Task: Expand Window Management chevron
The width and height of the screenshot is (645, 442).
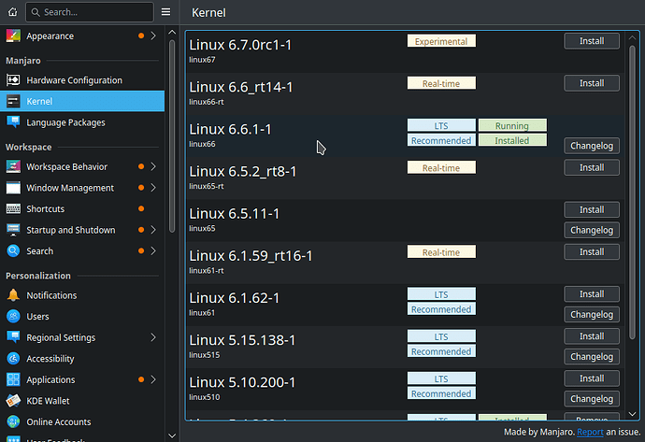Action: coord(153,188)
